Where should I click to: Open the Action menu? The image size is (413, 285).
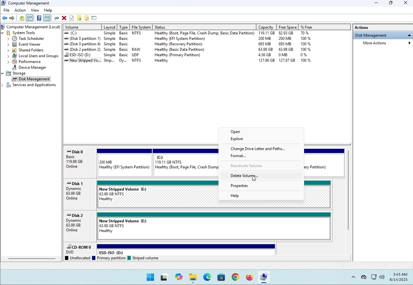click(x=20, y=10)
